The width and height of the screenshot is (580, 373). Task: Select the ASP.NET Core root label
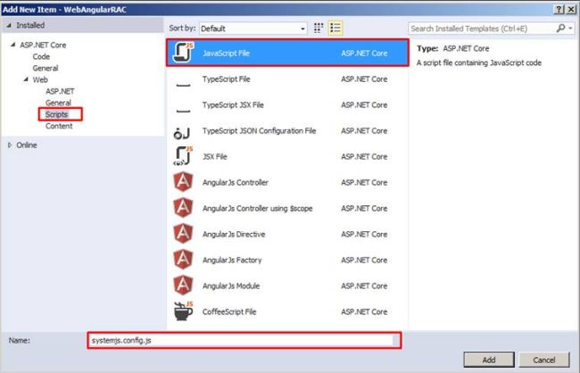[x=43, y=46]
